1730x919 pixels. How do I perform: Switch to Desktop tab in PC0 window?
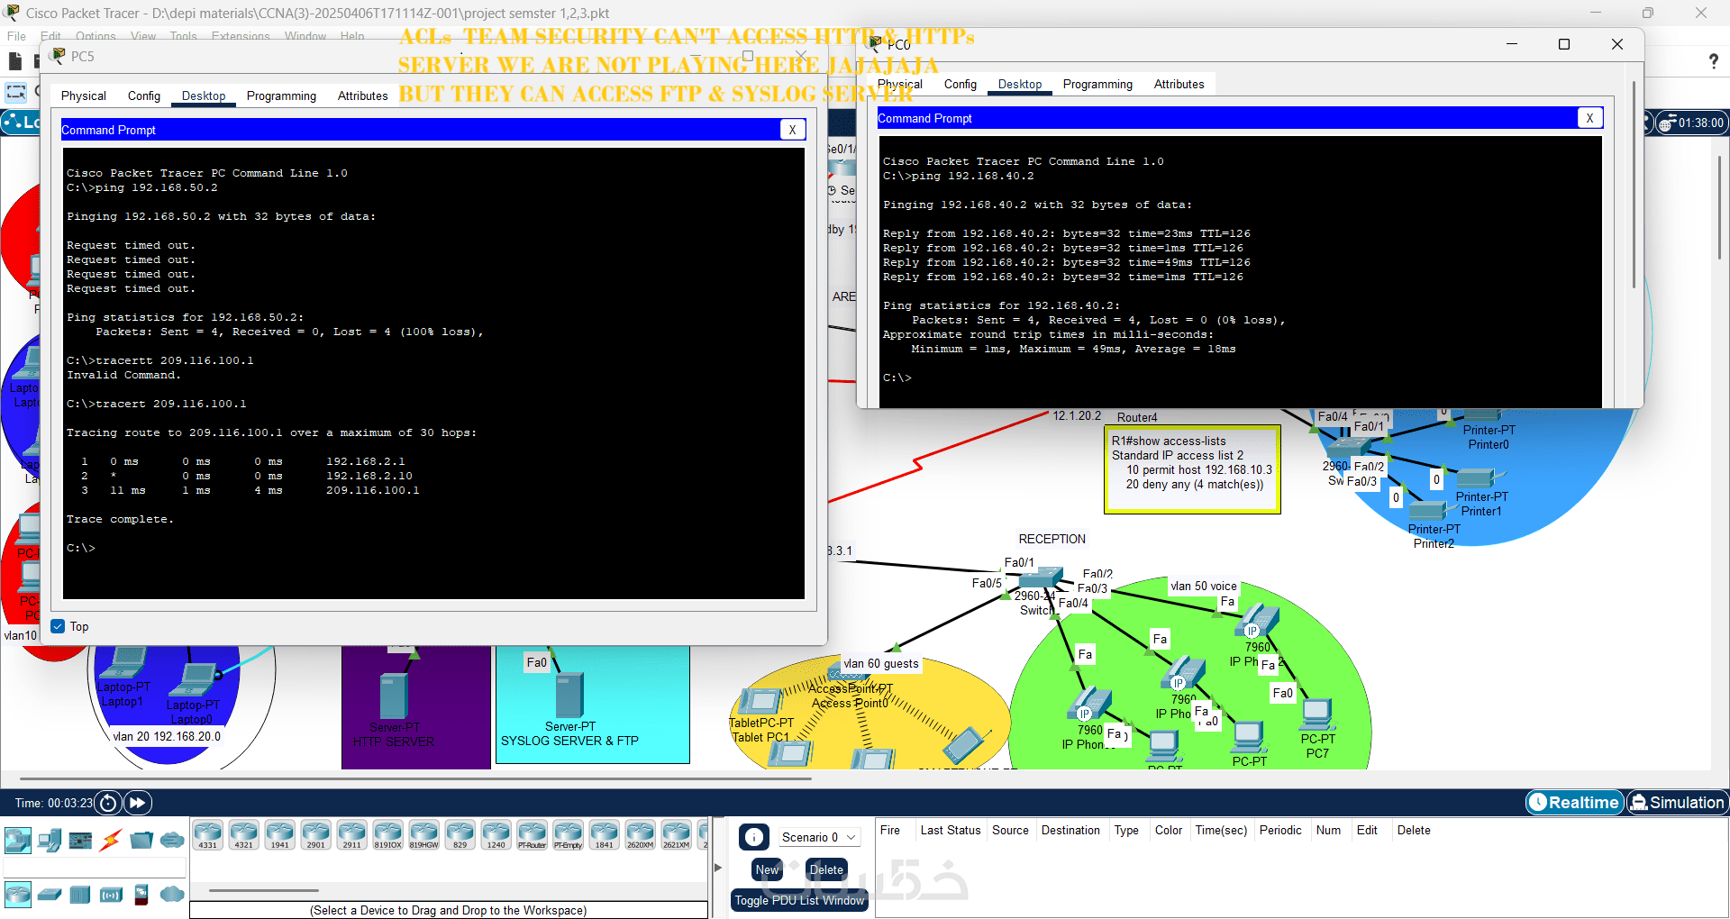coord(1020,84)
